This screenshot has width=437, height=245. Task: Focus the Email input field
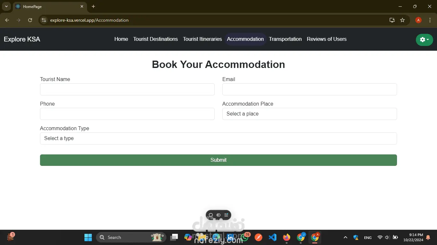tap(309, 89)
